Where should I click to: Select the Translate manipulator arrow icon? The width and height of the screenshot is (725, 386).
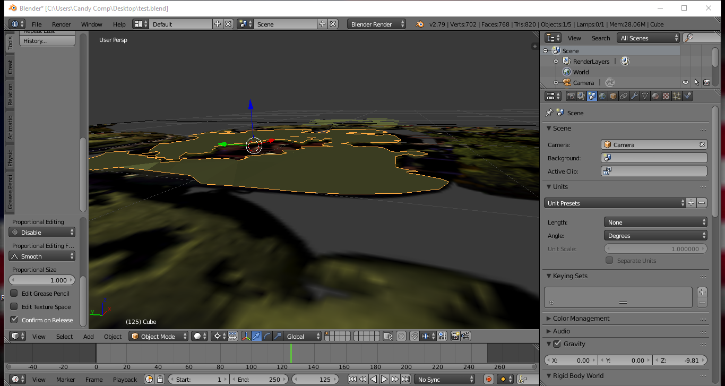257,336
